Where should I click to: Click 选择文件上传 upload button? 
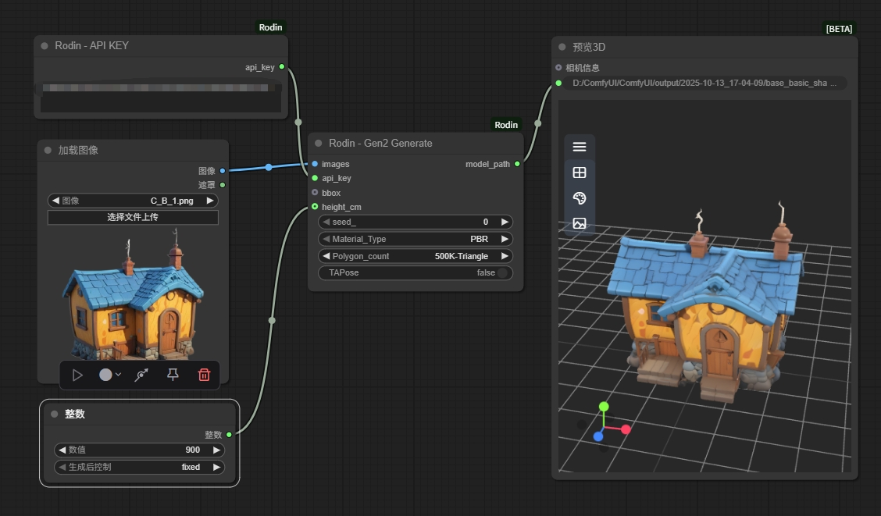click(133, 217)
